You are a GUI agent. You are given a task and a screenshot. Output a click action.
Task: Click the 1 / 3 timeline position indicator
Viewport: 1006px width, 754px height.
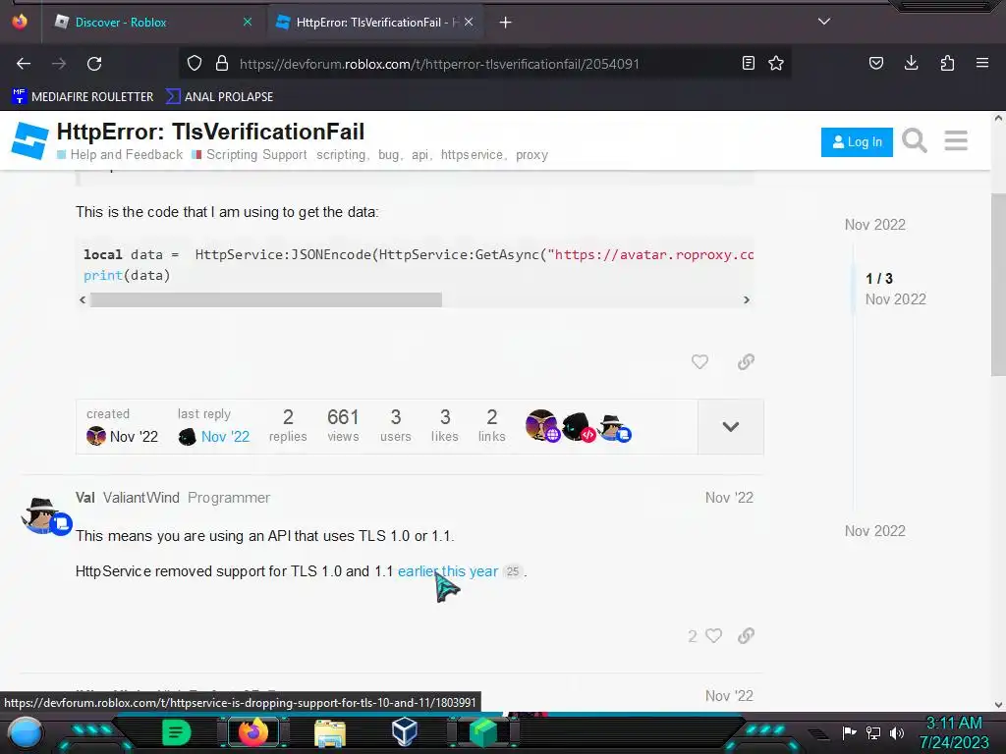point(879,278)
